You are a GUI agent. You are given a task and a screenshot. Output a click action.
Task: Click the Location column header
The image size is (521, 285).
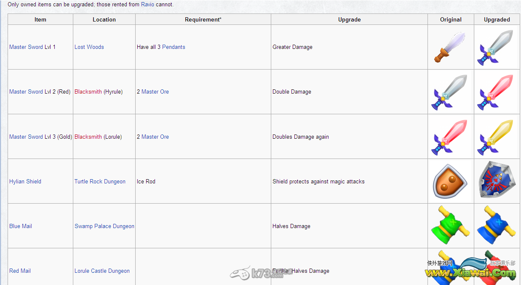click(x=104, y=19)
